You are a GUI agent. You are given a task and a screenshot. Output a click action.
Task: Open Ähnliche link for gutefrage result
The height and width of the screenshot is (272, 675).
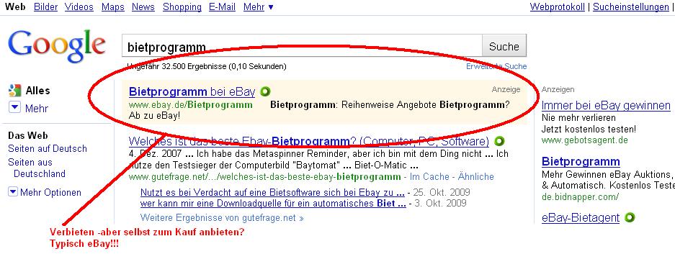point(476,176)
